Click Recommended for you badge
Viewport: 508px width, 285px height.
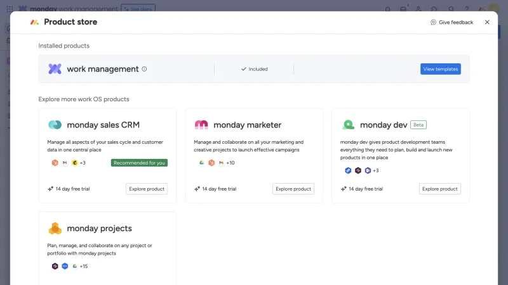pyautogui.click(x=139, y=163)
